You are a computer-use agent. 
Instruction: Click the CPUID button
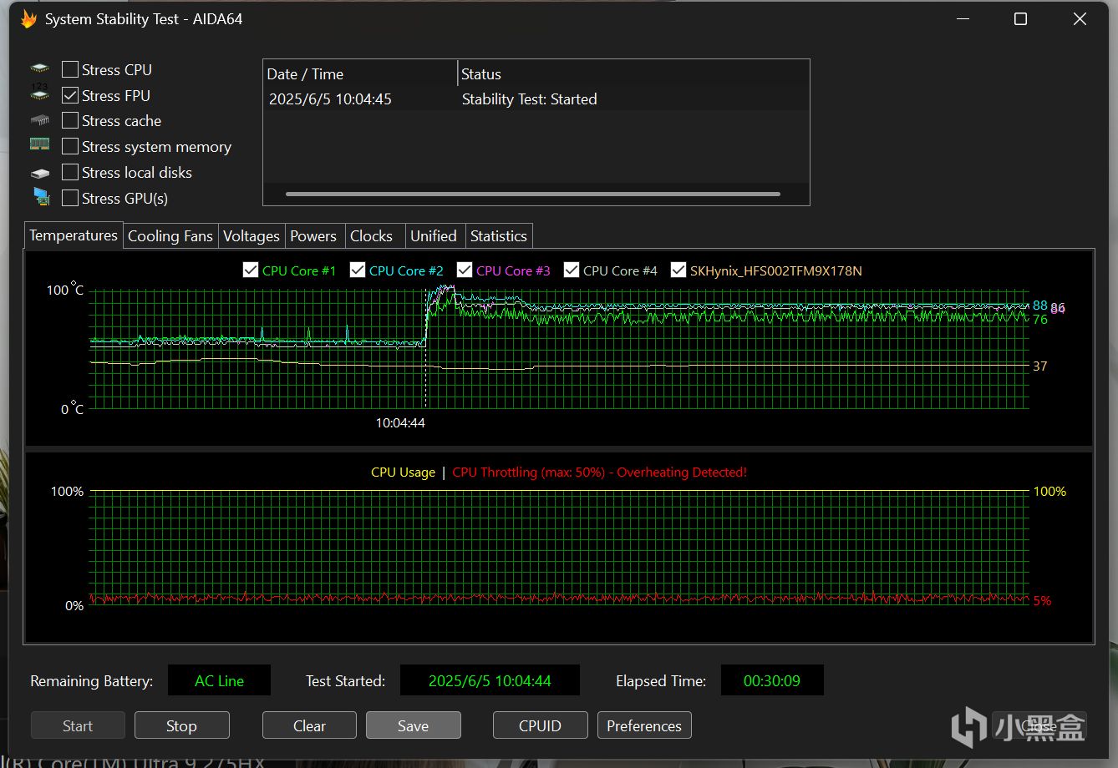pos(540,725)
